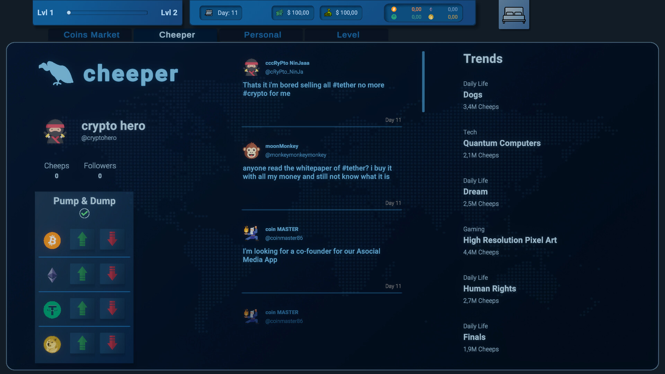
Task: Click the cash icon beside the first $100,00
Action: click(279, 13)
